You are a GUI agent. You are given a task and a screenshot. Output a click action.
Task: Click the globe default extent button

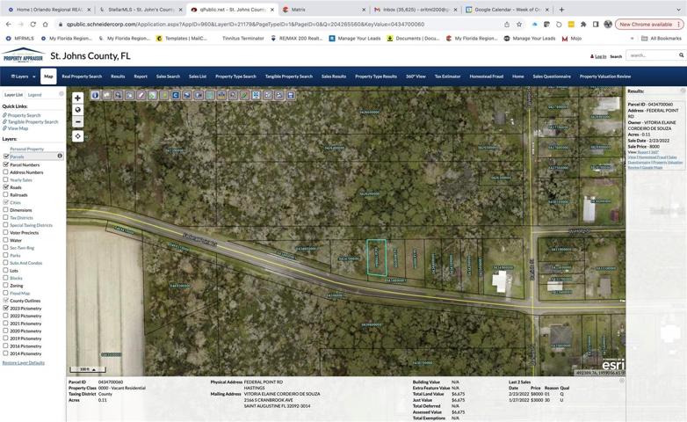point(77,110)
